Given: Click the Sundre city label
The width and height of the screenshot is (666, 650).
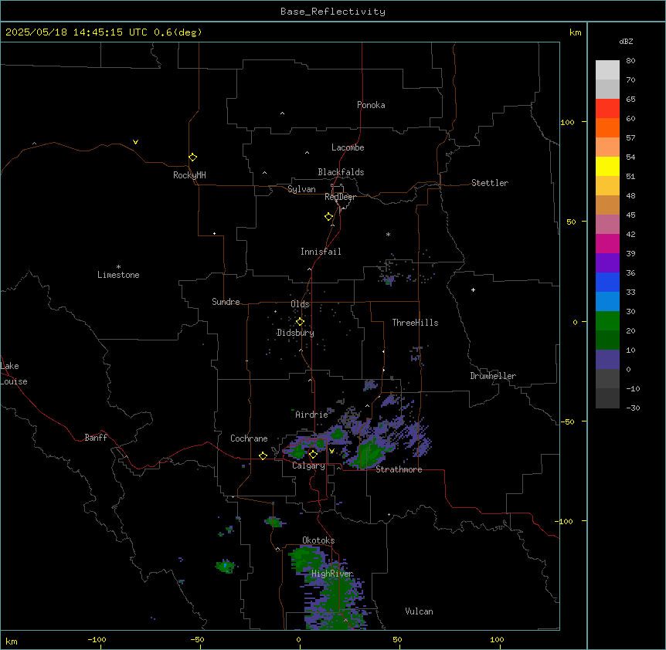Looking at the screenshot, I should [x=226, y=302].
